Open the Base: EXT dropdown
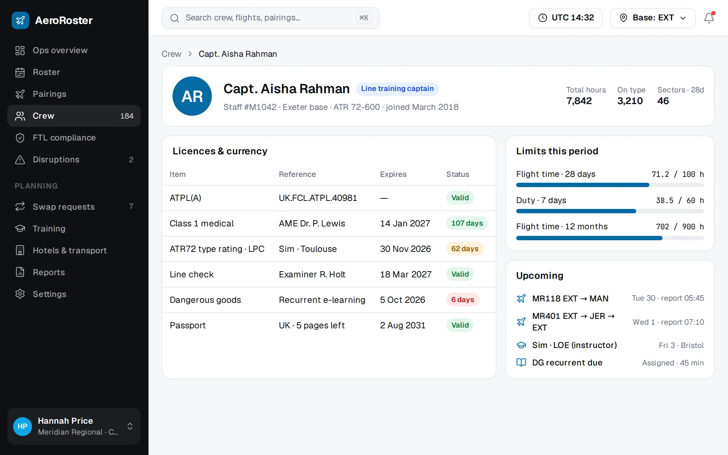Image resolution: width=728 pixels, height=455 pixels. click(653, 18)
